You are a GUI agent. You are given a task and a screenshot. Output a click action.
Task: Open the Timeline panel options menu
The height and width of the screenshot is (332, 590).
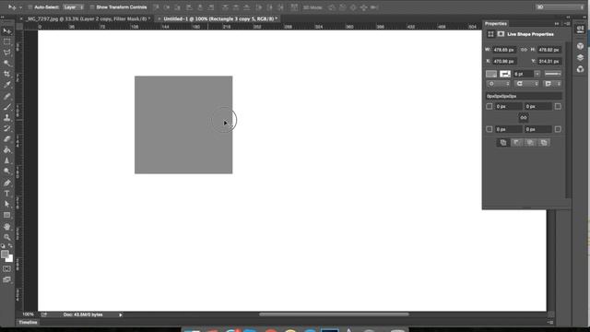pyautogui.click(x=550, y=323)
